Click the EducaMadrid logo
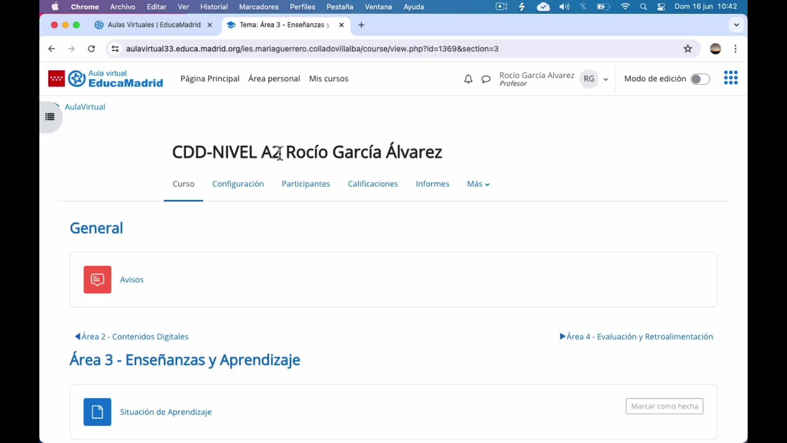The image size is (787, 443). [106, 79]
